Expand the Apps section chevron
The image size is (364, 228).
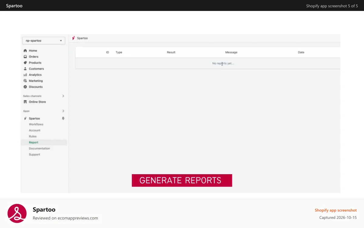coord(63,111)
